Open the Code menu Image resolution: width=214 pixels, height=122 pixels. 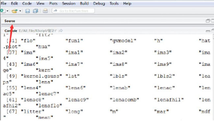[27, 3]
